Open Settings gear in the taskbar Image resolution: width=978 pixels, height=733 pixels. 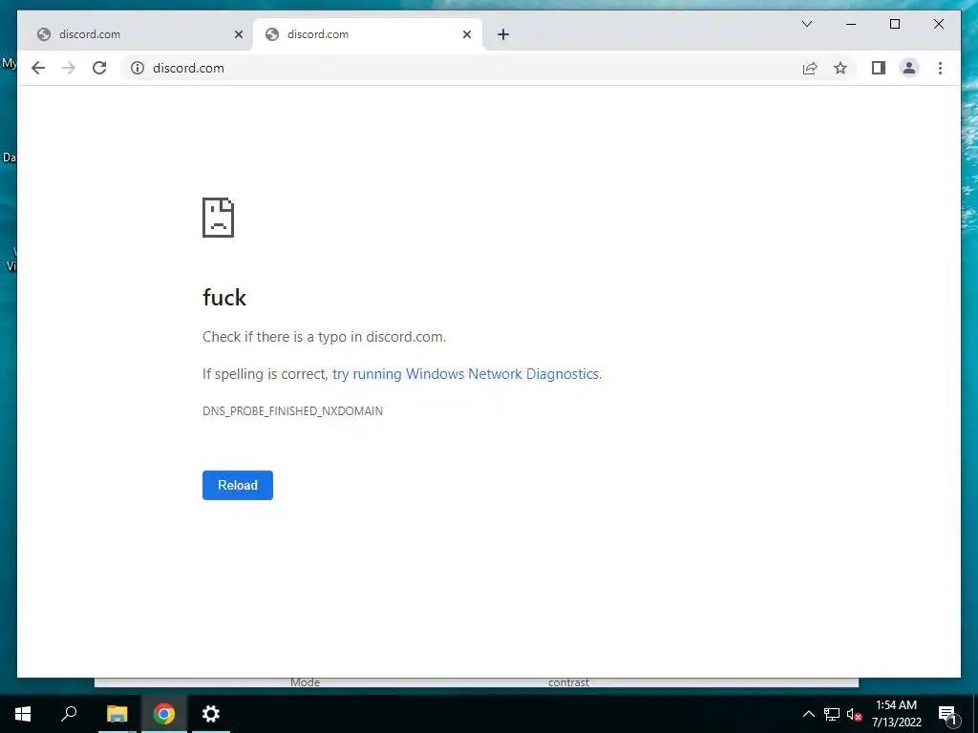(x=211, y=714)
